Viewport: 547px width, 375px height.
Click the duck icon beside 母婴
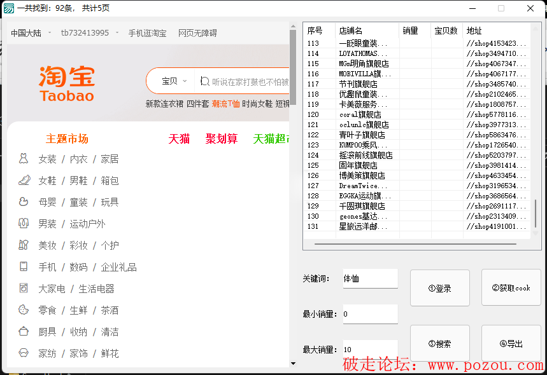point(24,201)
